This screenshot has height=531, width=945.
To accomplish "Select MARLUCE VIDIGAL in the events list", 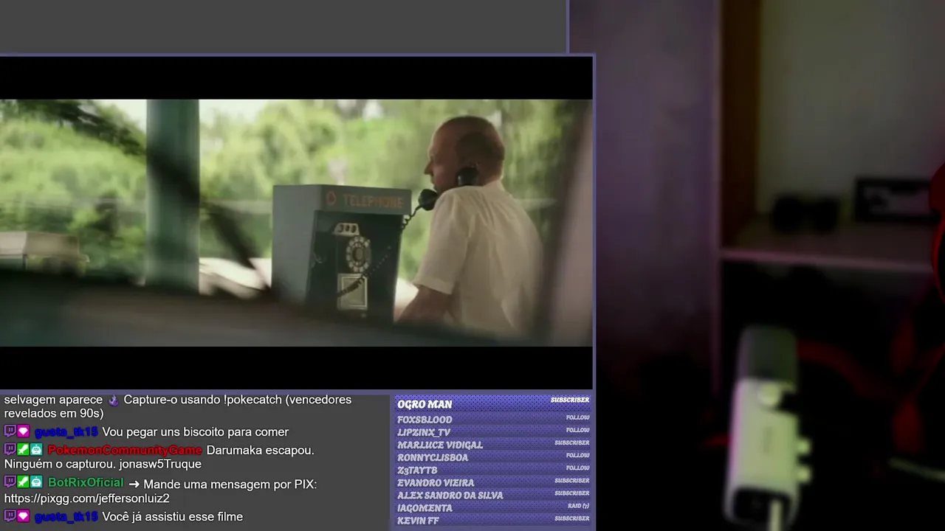I will [x=440, y=445].
